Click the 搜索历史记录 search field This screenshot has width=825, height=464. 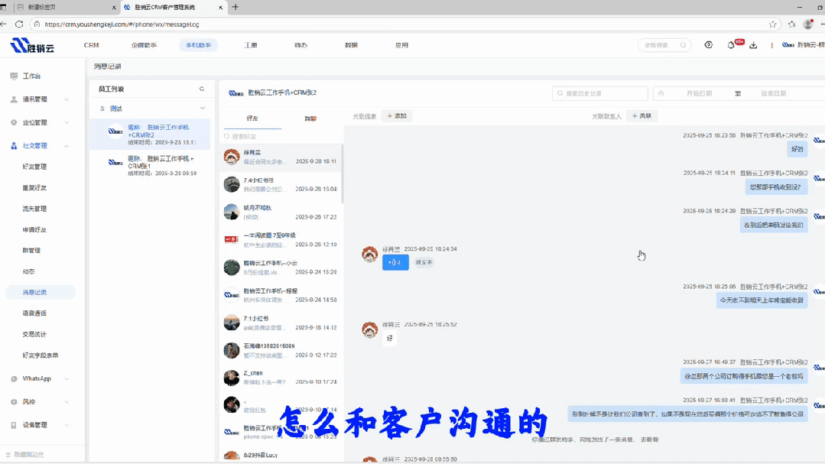point(599,94)
